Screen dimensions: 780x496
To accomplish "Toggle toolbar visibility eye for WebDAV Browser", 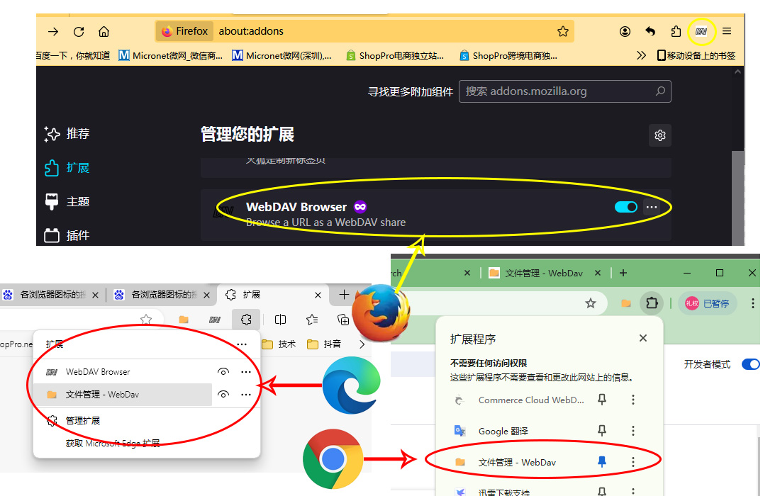I will tap(223, 372).
